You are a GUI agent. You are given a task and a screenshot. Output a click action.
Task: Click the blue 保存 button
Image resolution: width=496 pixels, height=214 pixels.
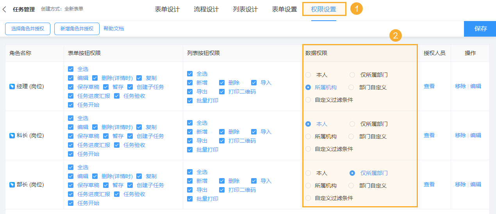[x=480, y=29]
